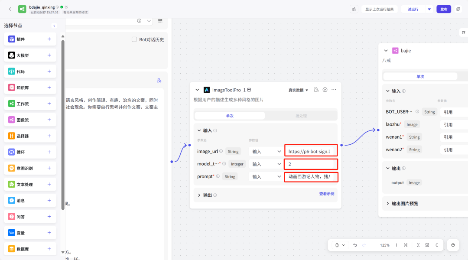Click the prompt value field
This screenshot has width=468, height=260.
coord(311,177)
